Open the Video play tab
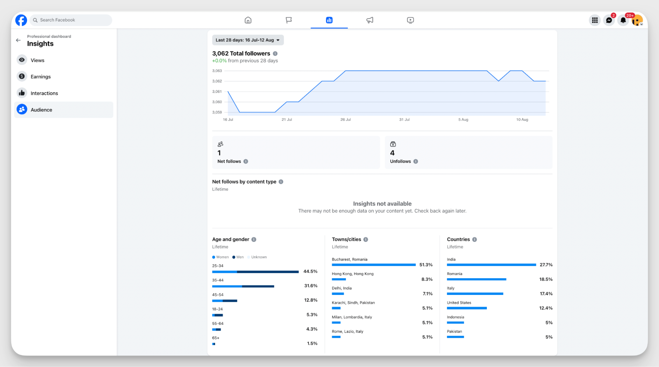 coord(410,20)
